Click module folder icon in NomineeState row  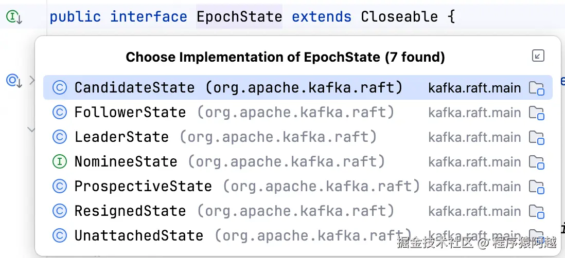click(x=537, y=162)
